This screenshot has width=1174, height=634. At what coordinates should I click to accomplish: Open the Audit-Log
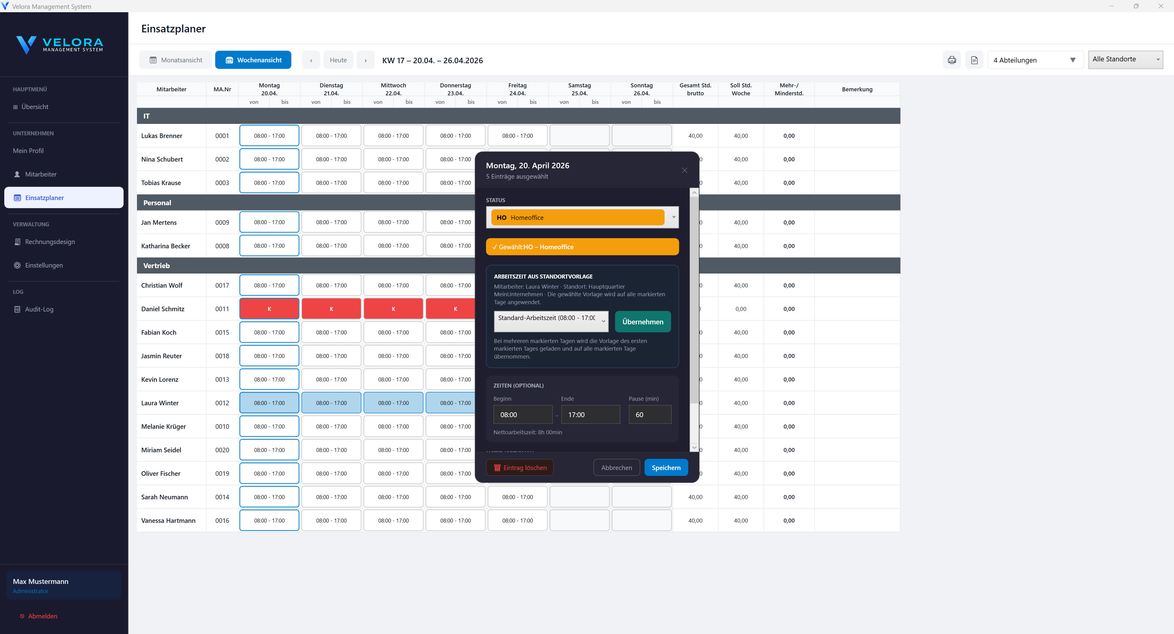39,309
